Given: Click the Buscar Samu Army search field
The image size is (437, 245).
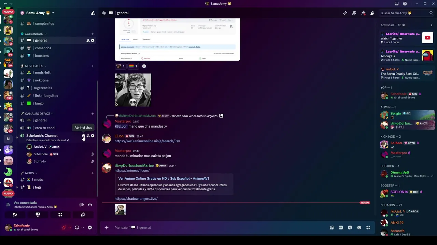Looking at the screenshot, I should click(x=406, y=13).
